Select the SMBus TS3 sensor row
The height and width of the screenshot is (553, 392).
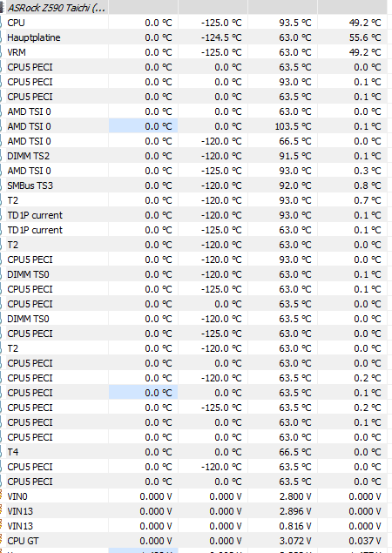point(196,185)
